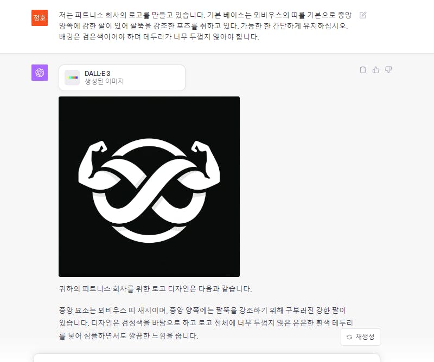Screen dimensions: 434x362
Task: Click the user prompt about the fitness logo
Action: point(205,25)
